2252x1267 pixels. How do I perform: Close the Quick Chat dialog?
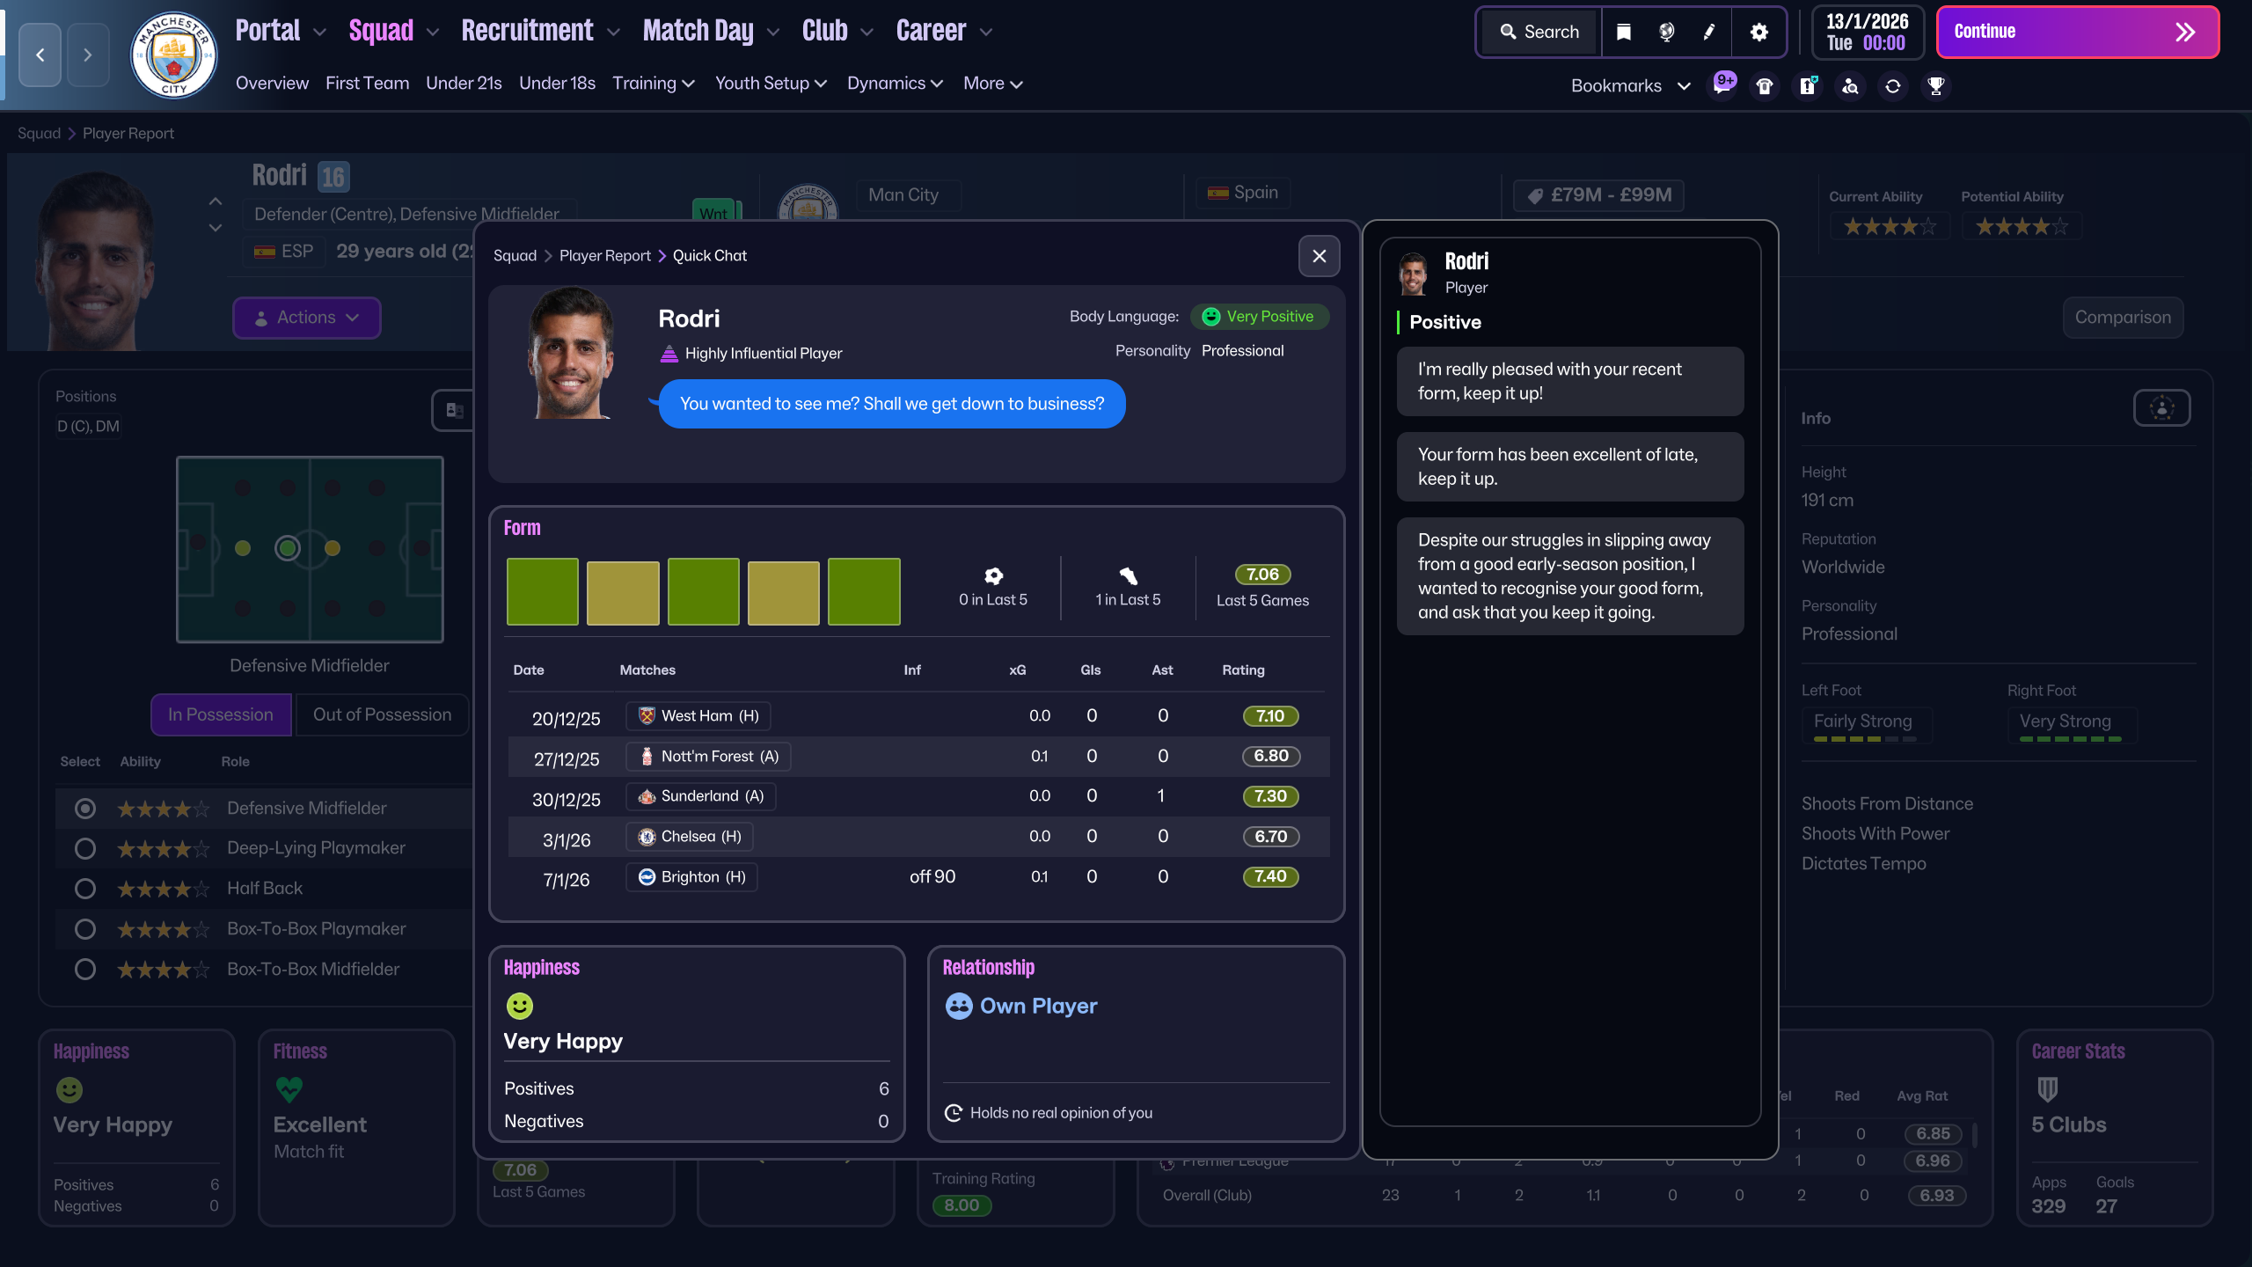pos(1319,256)
